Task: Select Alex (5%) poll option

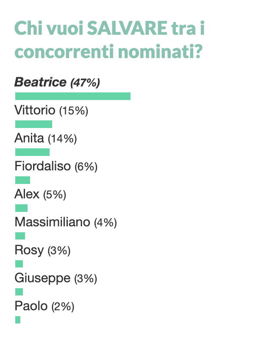Action: (40, 195)
